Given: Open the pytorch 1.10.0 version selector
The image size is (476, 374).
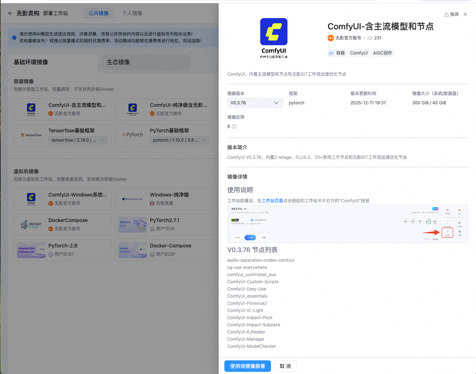Looking at the screenshot, I should tap(180, 140).
